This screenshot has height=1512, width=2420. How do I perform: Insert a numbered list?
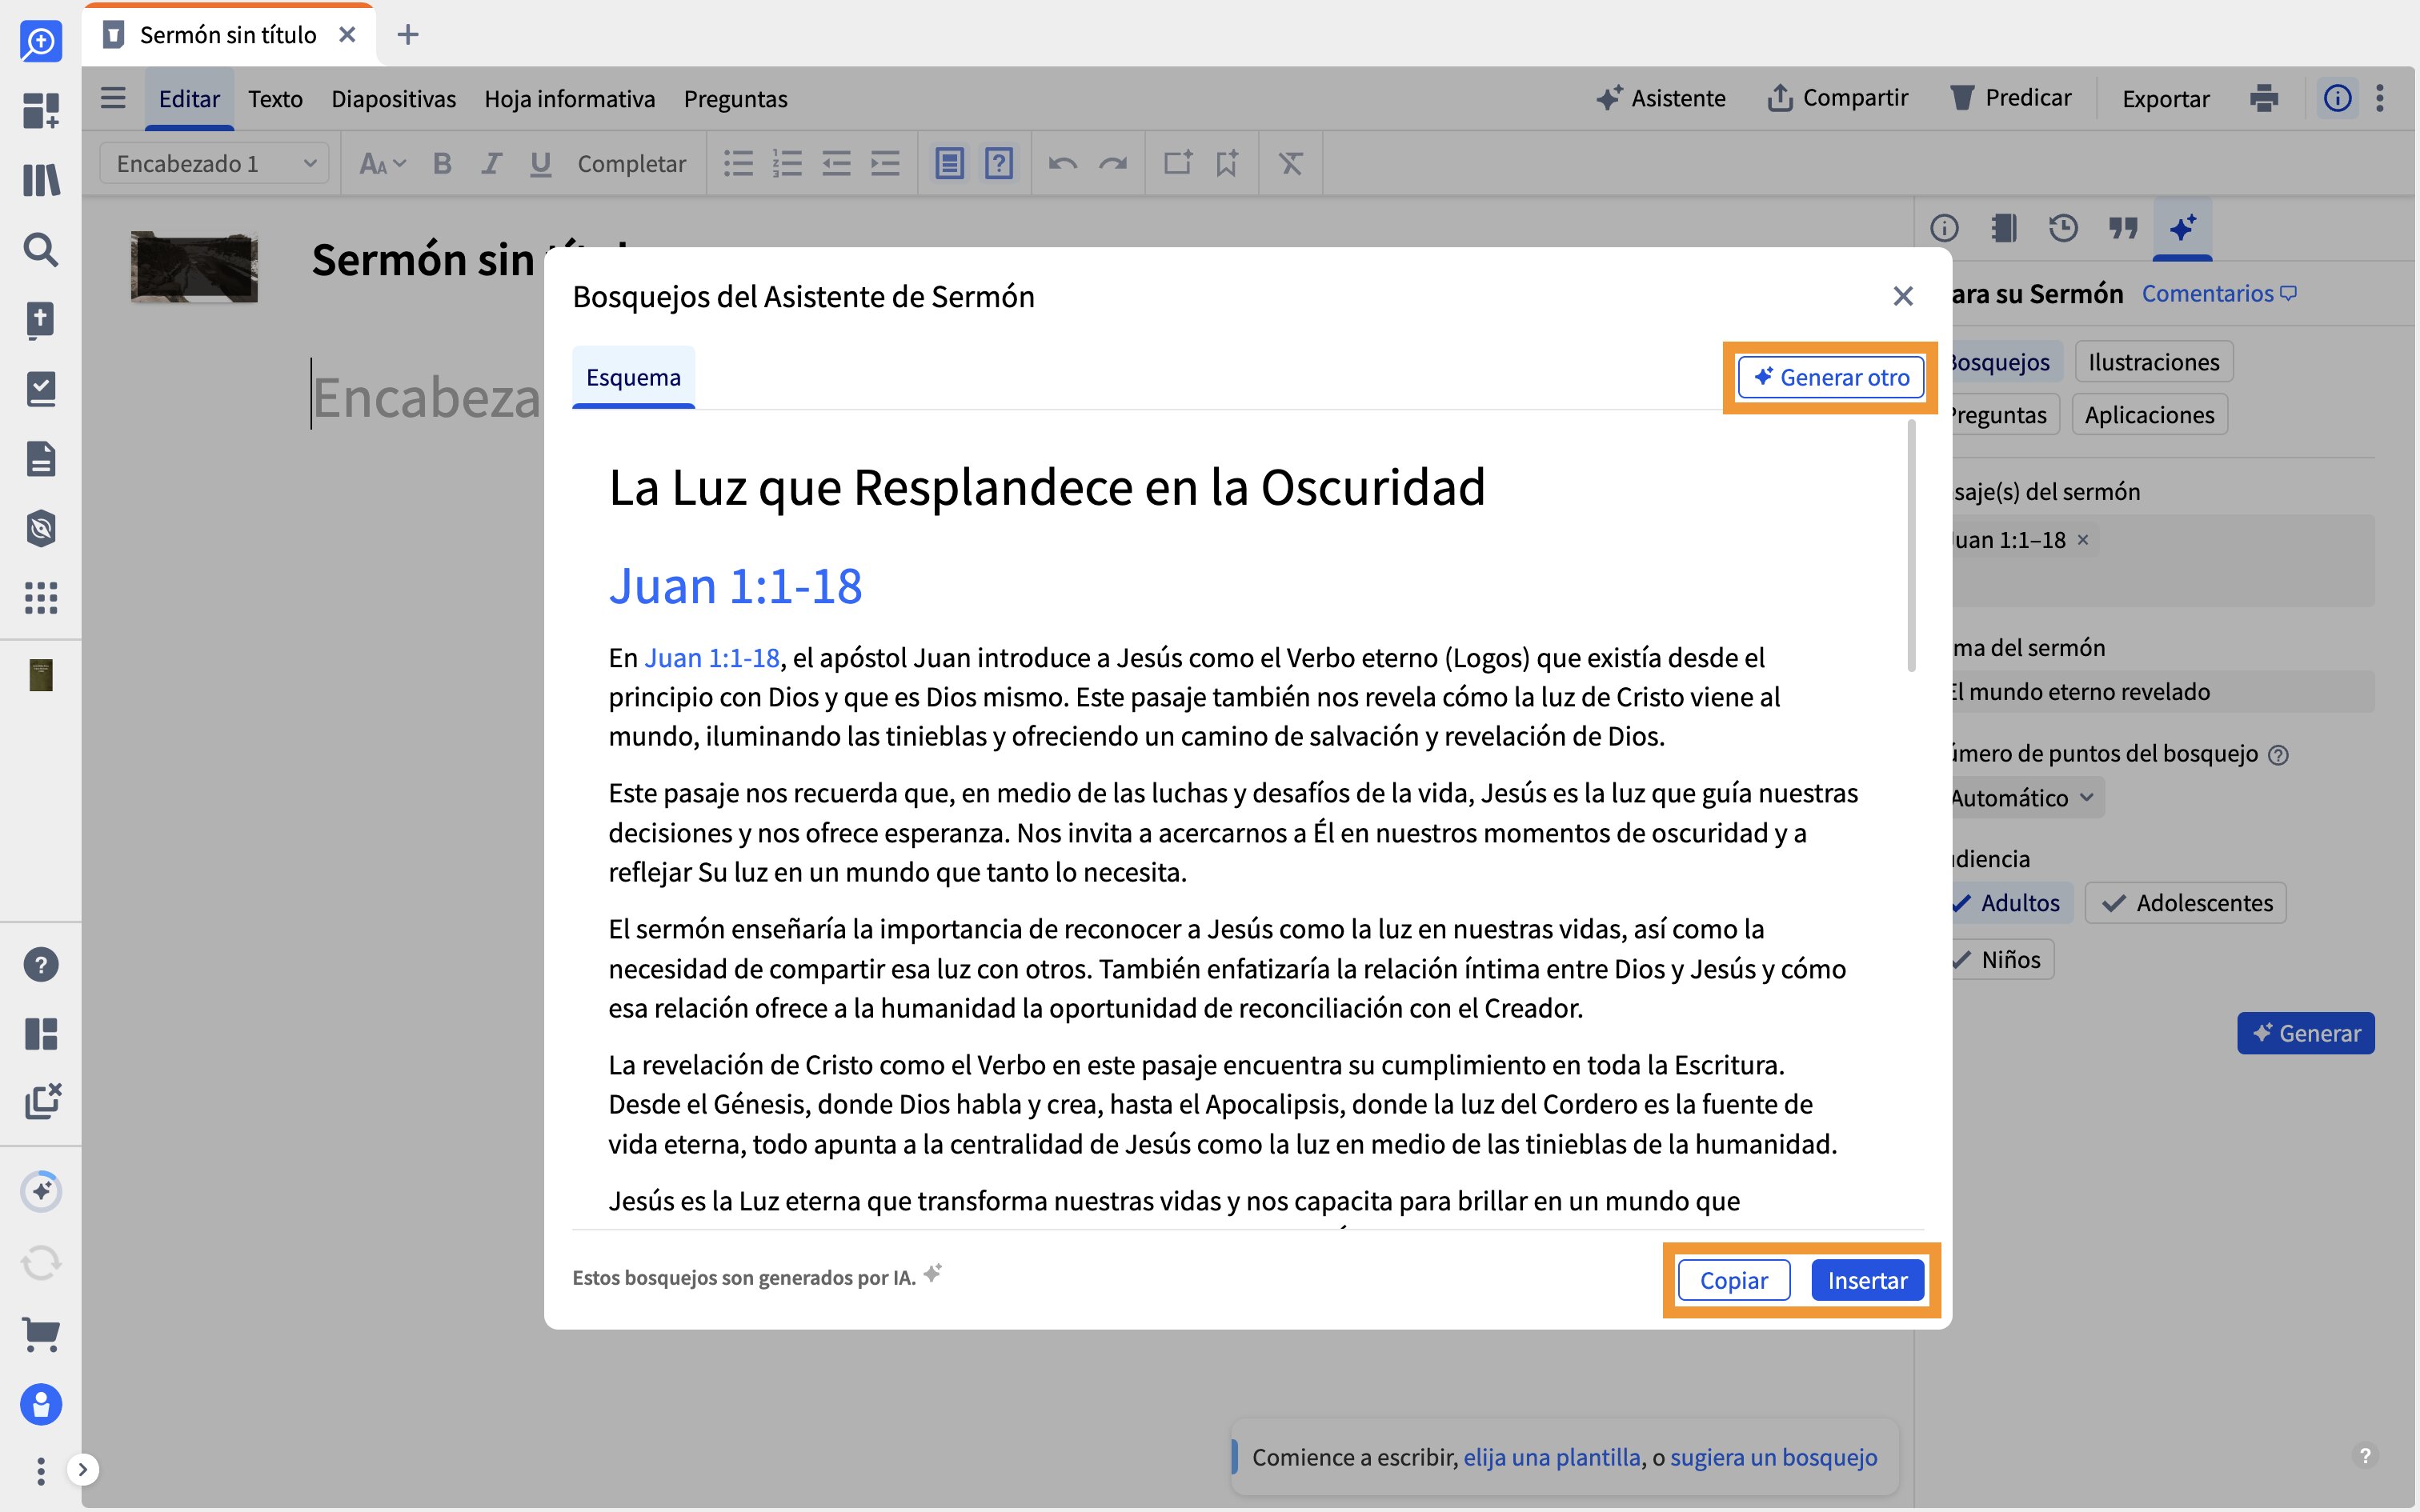(787, 163)
